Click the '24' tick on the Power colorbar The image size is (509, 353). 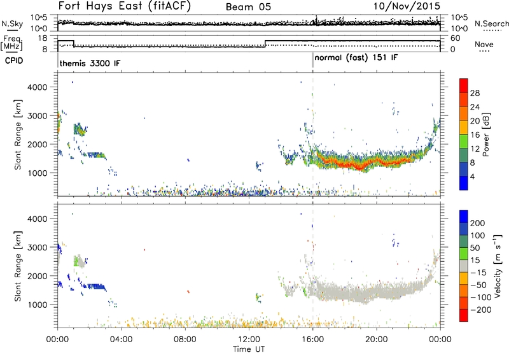click(x=475, y=107)
